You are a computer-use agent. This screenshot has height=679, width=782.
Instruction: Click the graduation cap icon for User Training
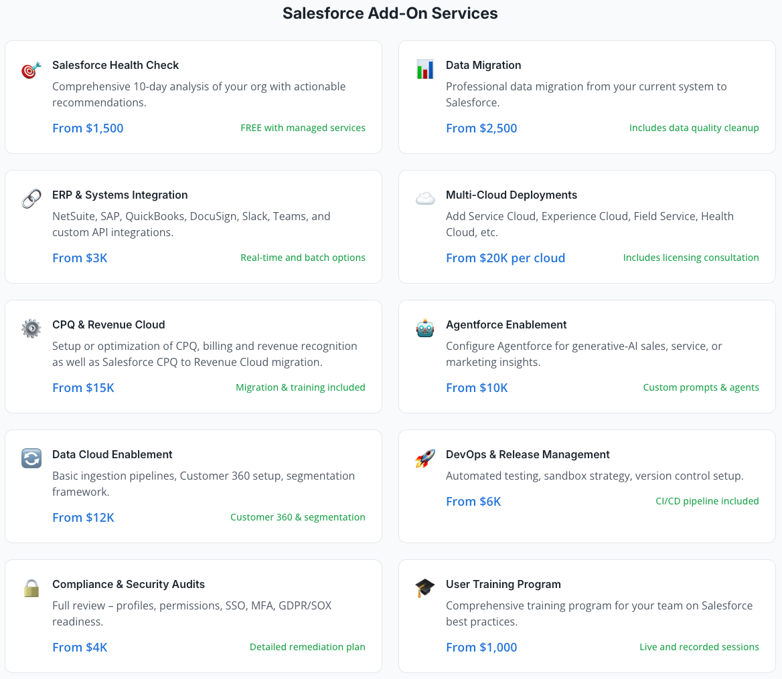tap(425, 588)
